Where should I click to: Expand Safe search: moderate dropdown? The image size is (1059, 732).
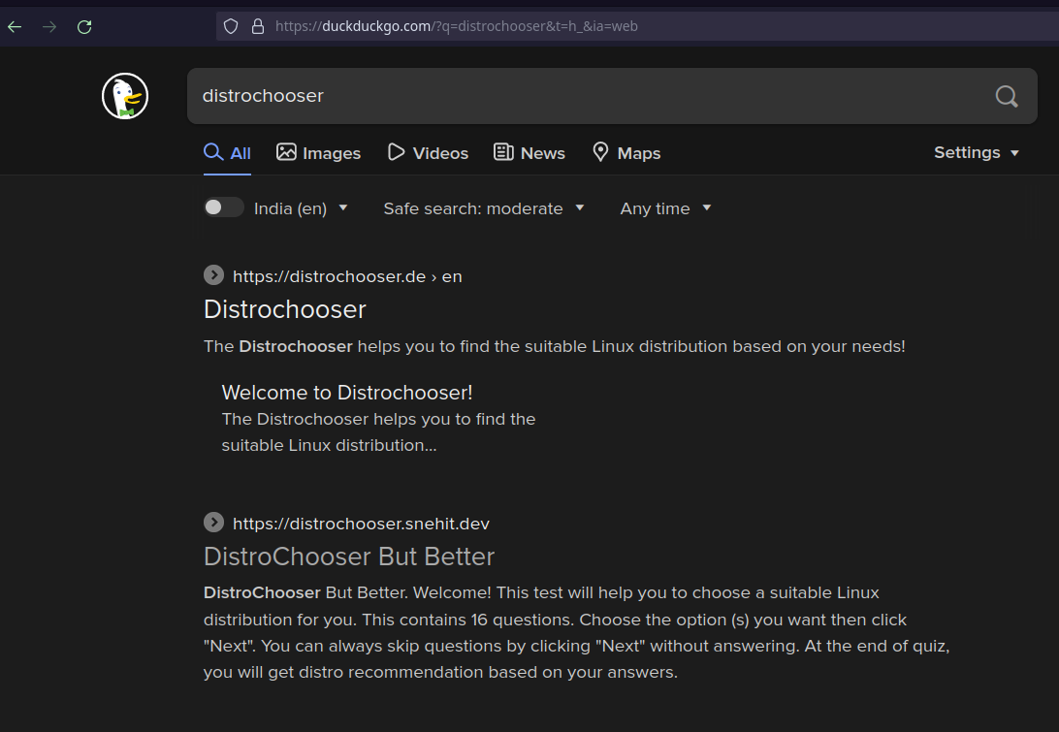tap(484, 208)
